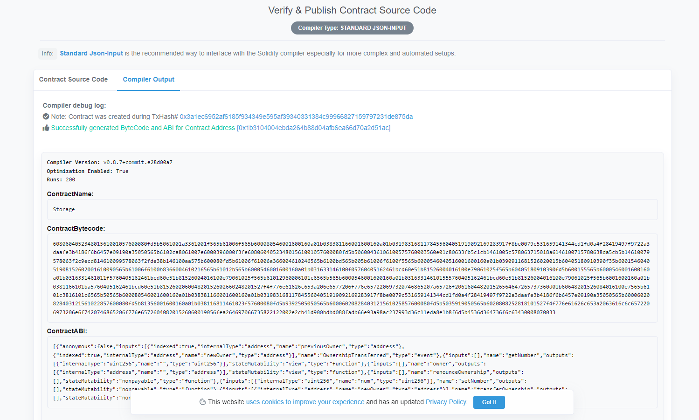Switch to the Contract Source Code tab
Viewport: 699px width, 420px height.
pos(73,79)
